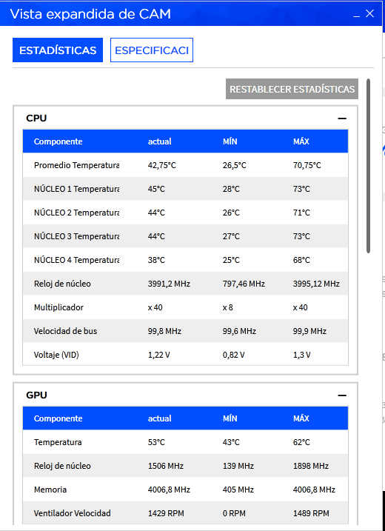Select the Voltaje (VID) row

[185, 355]
